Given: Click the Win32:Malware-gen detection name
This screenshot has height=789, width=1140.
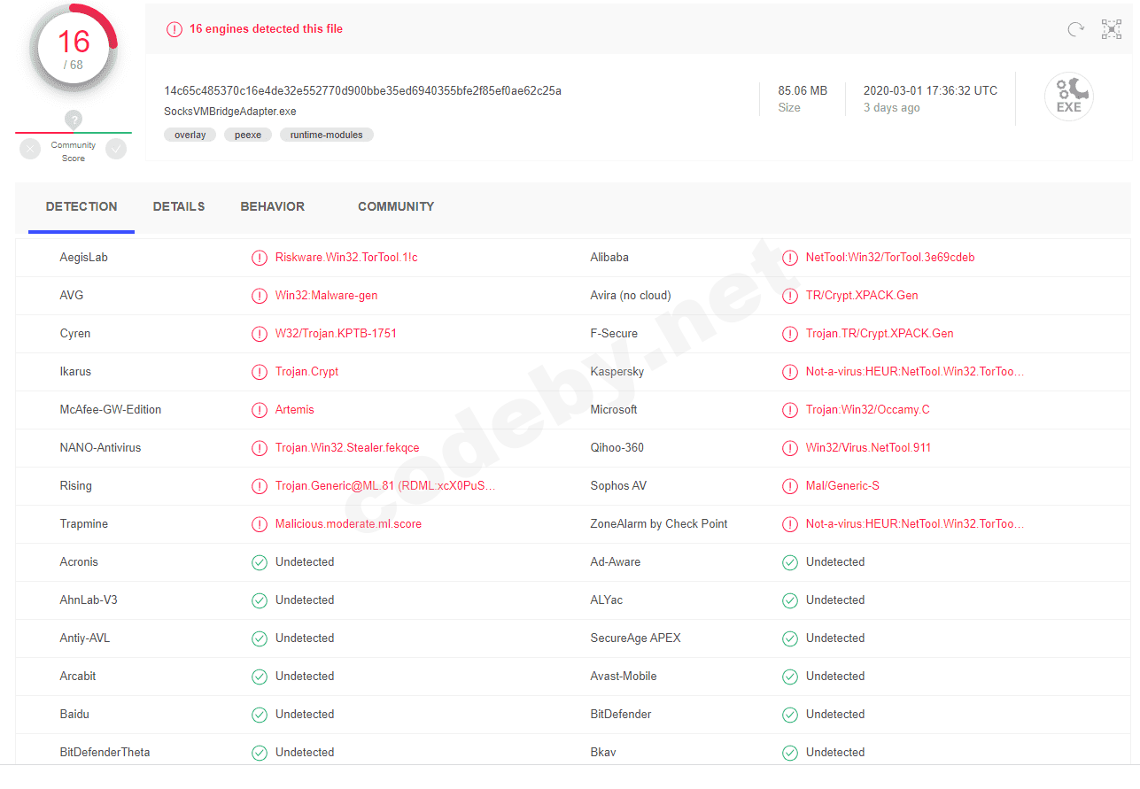Looking at the screenshot, I should click(327, 296).
